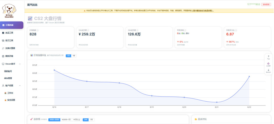Viewport: 274px width, 124px height.
Task: Jump to Bottom with floating arrow
Action: [x=268, y=71]
